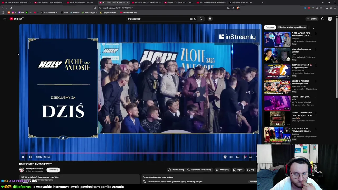Switch to FAME 29: Konferencja browser tab
The width and height of the screenshot is (338, 190).
pos(81,3)
